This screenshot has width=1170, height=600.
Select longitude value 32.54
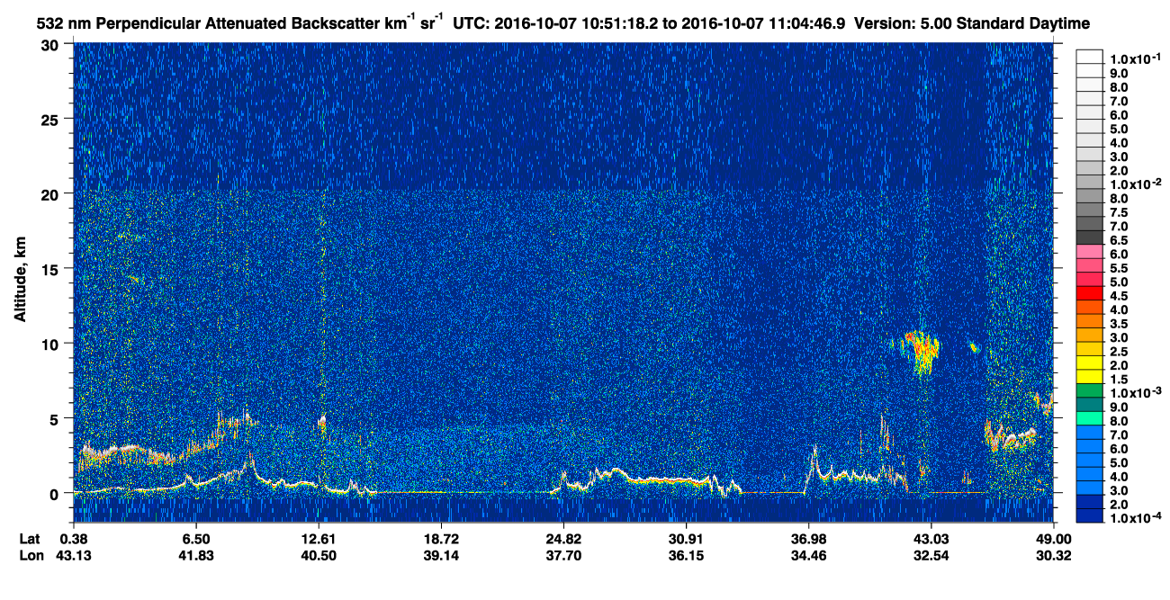click(931, 555)
